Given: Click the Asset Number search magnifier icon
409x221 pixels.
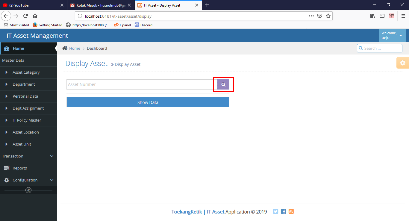Looking at the screenshot, I should (x=223, y=84).
